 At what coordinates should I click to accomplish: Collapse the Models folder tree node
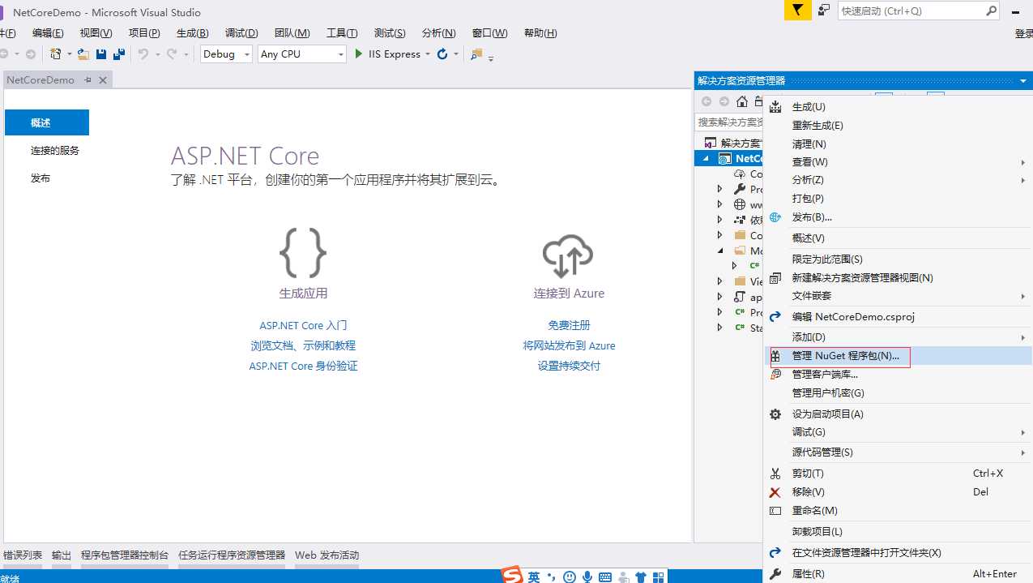(x=719, y=251)
